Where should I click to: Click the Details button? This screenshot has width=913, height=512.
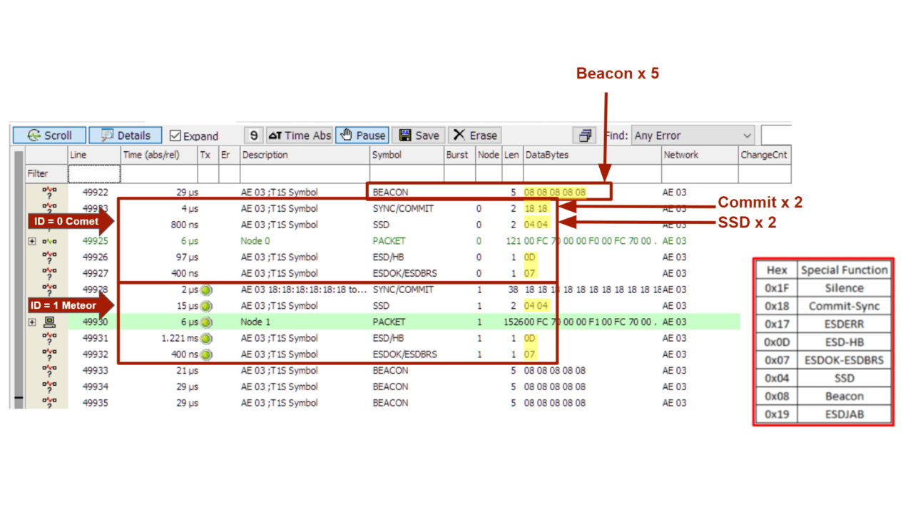coord(125,135)
